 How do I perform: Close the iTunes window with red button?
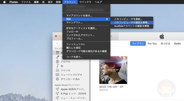pos(56,36)
